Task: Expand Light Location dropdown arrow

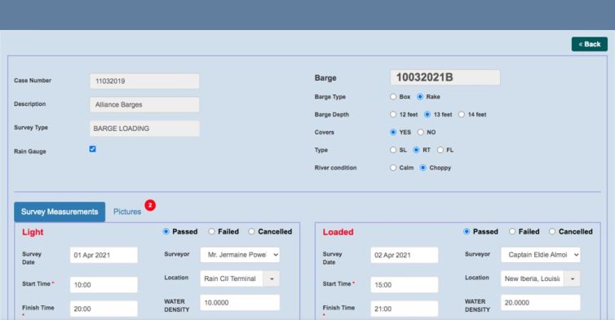Action: (x=272, y=278)
